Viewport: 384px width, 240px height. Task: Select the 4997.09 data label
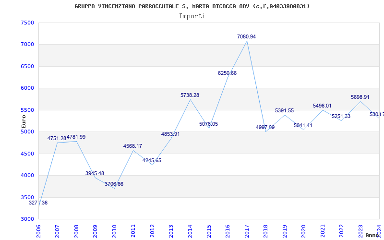tap(265, 128)
